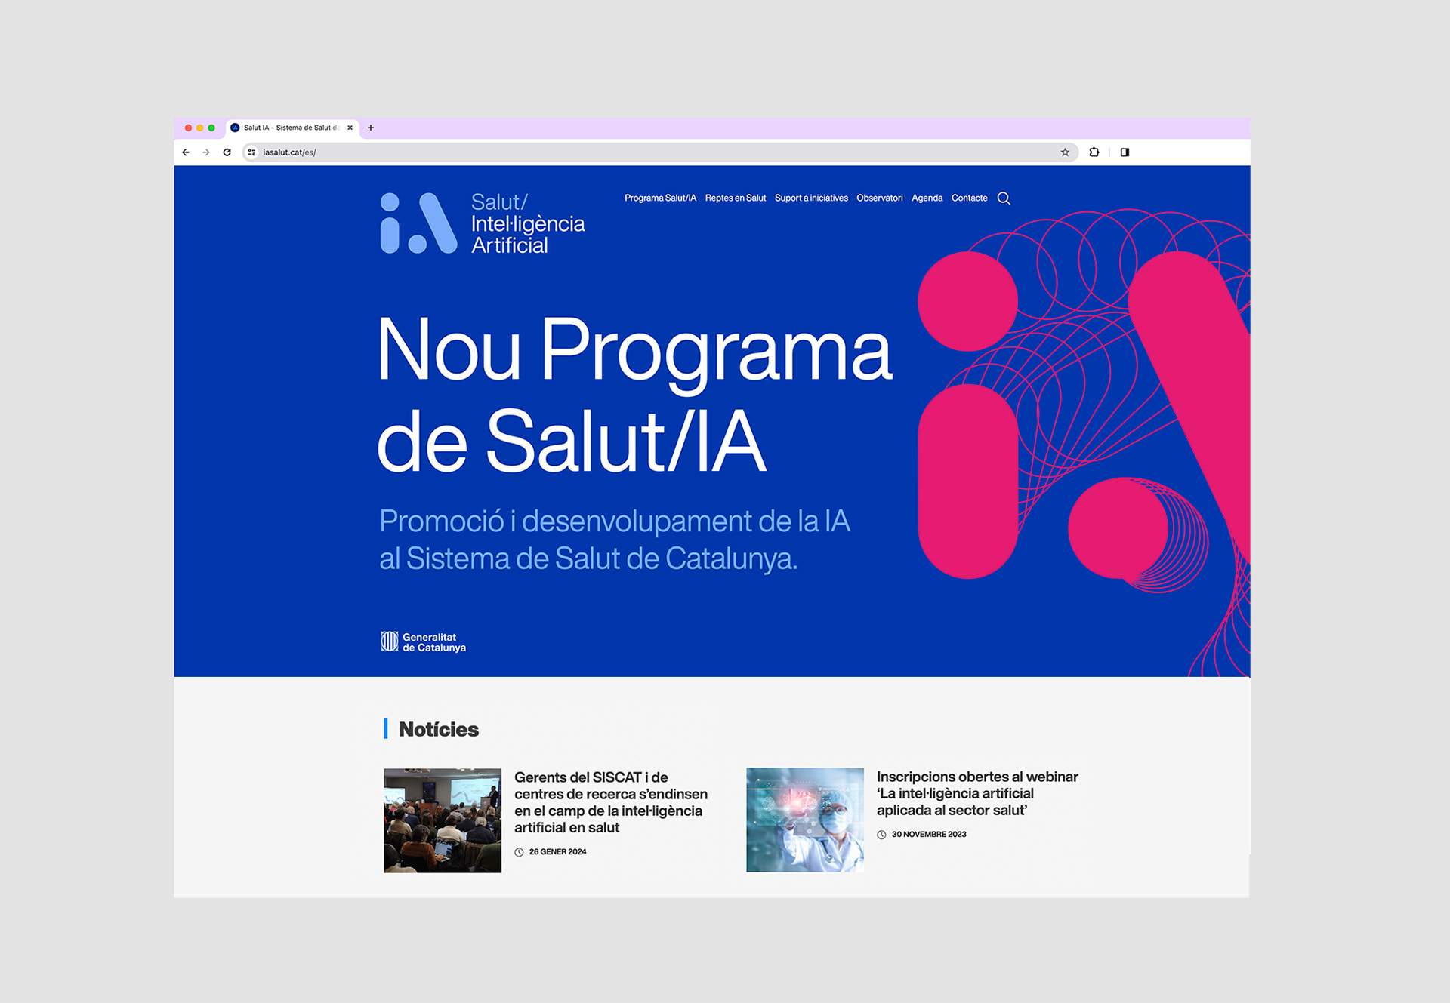Click the browser back arrow

[186, 152]
